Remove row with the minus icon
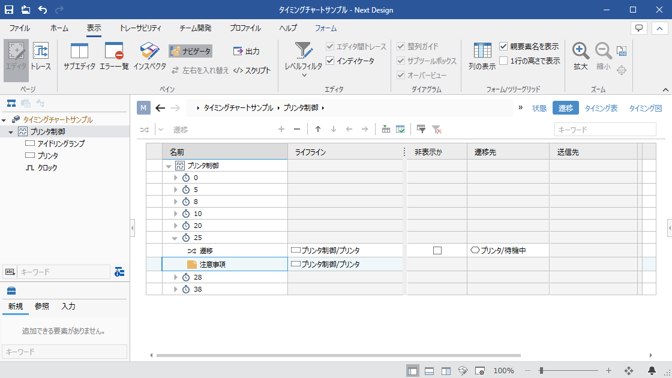 tap(297, 129)
